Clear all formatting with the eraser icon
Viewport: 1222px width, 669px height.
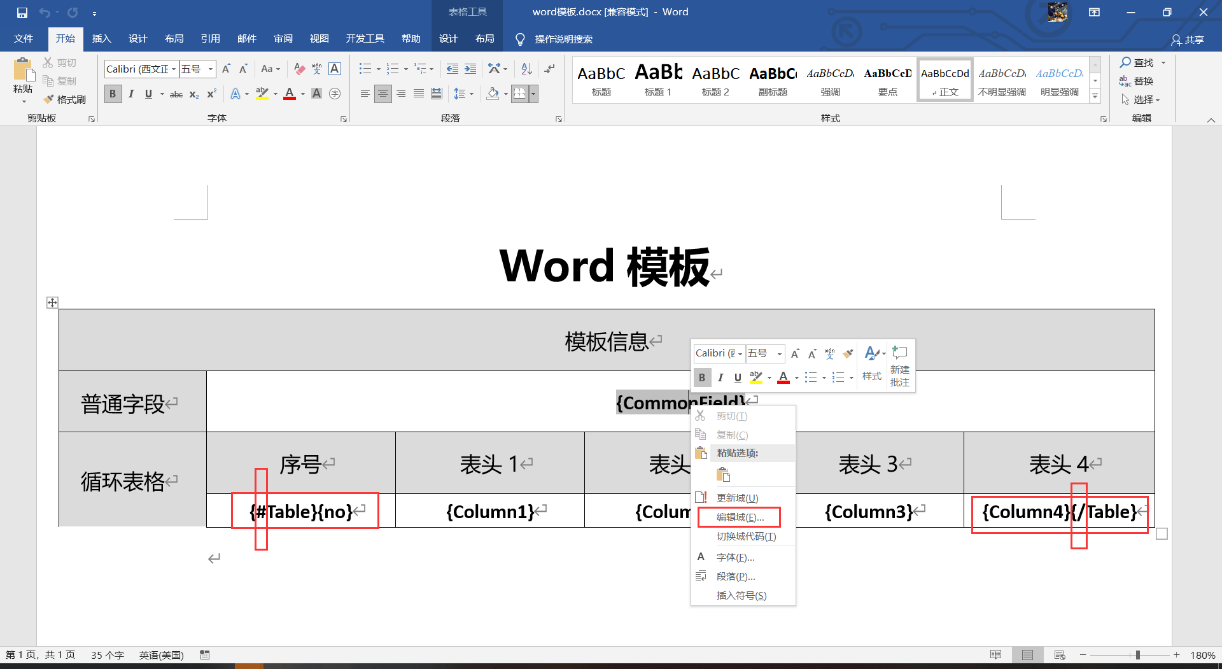(299, 69)
